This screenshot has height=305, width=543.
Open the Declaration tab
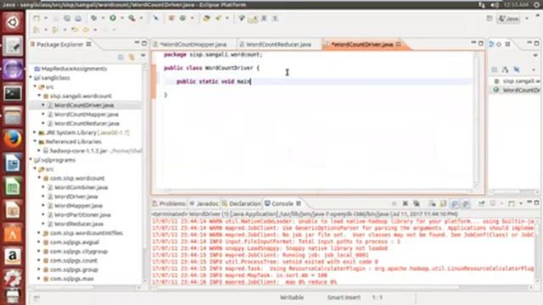(x=242, y=203)
